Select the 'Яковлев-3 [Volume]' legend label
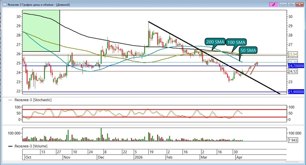Screen dimensions: 306x165 point(31,146)
